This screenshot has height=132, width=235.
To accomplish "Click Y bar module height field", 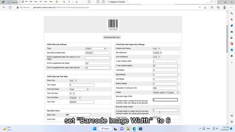I will point(165,66).
